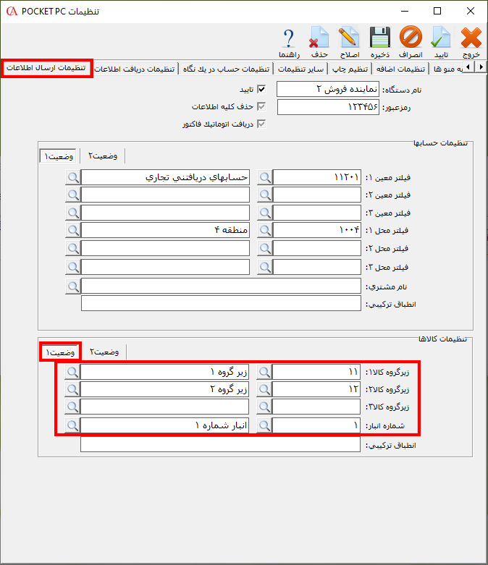Screen dimensions: 488x565
Task: Open the search icon beside انبار شماره ۱
Action: (73, 426)
